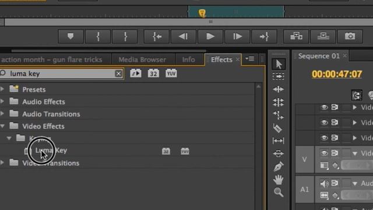373x210 pixels.
Task: Open the gun flare tricks project tab
Action: pos(52,60)
